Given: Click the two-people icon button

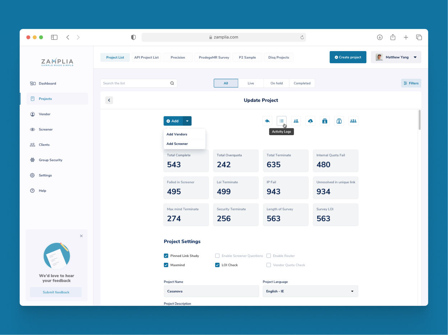Looking at the screenshot, I should coord(296,121).
